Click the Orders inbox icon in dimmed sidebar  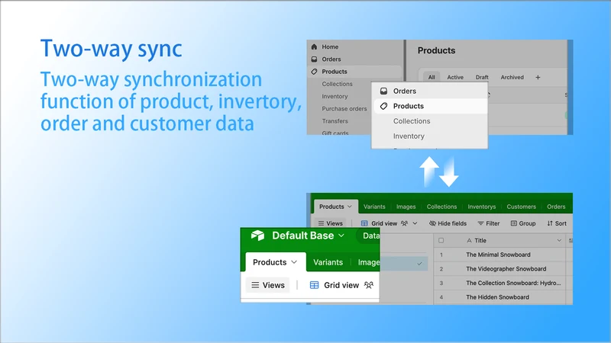(314, 59)
